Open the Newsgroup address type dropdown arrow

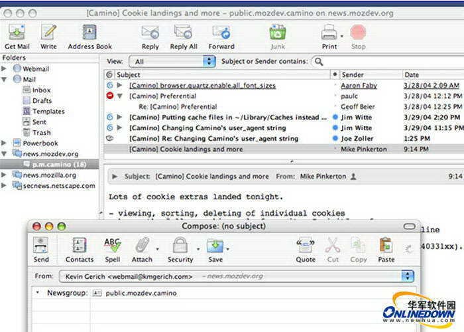click(x=38, y=293)
